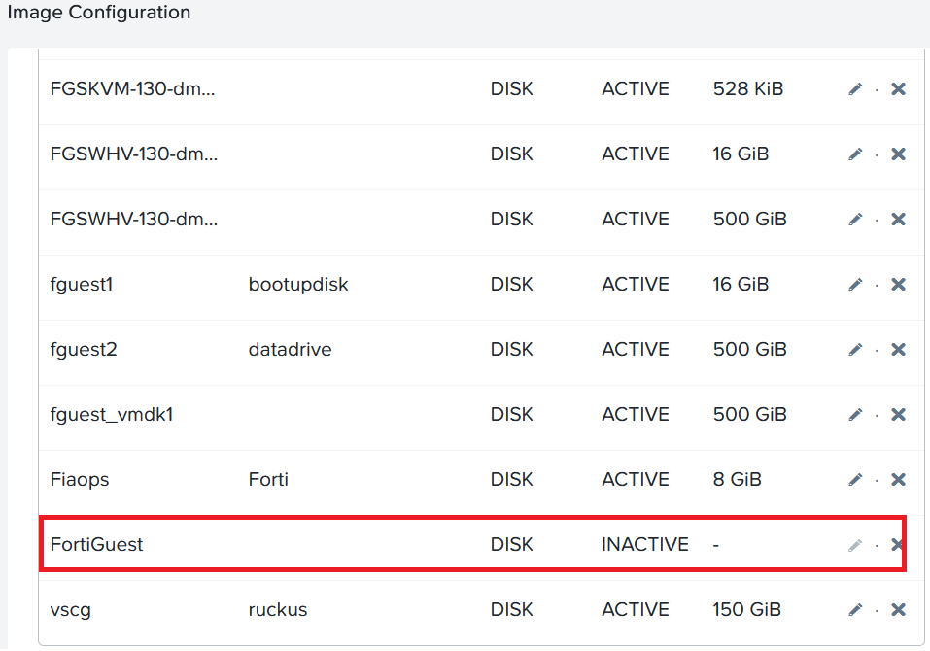Remove the fguest_vmdk1 disk entry
930x651 pixels.
coord(897,414)
